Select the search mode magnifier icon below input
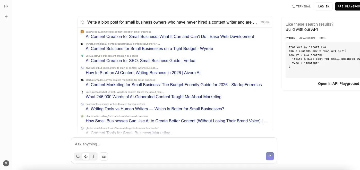The width and height of the screenshot is (360, 170). point(78,156)
